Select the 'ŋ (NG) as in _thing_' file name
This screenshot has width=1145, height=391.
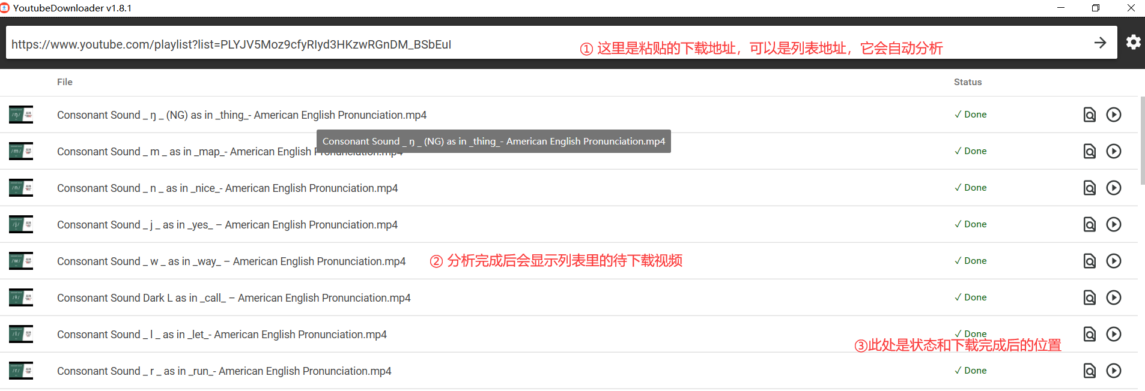coord(241,115)
